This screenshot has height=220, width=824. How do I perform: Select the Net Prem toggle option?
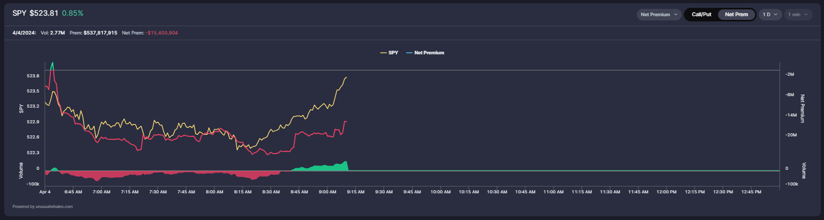click(x=736, y=15)
